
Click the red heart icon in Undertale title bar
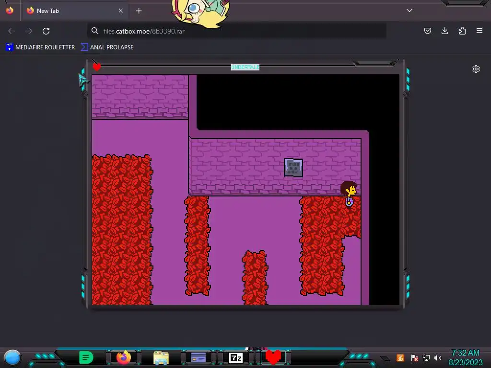pyautogui.click(x=97, y=67)
